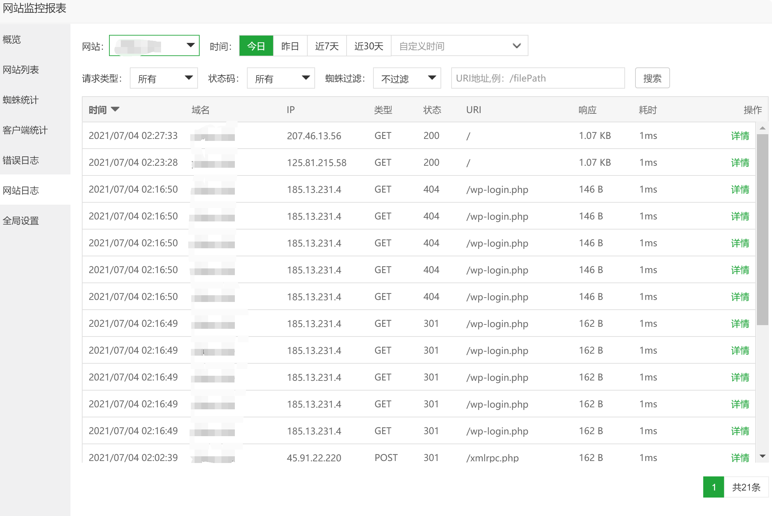Click the 耗时 column header

tap(648, 110)
